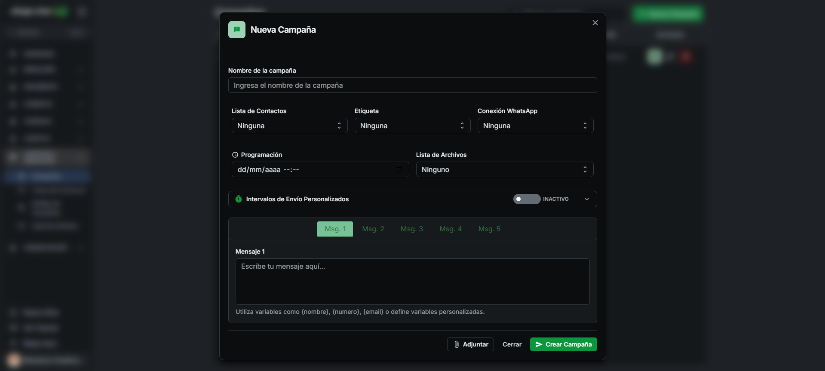Click the Programación date-time field

click(320, 169)
